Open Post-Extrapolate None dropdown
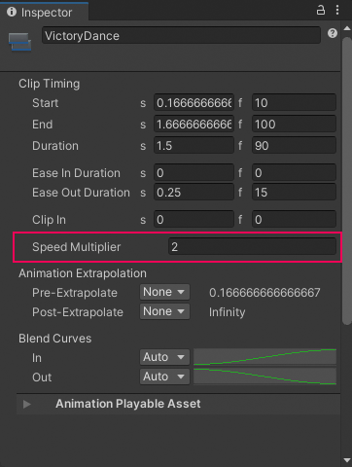This screenshot has width=352, height=467. [x=164, y=311]
